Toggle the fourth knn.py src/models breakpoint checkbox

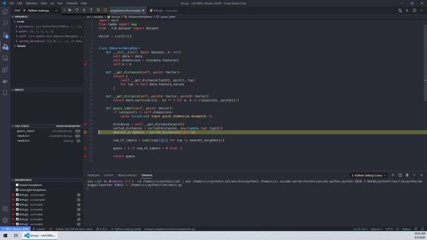(x=17, y=219)
